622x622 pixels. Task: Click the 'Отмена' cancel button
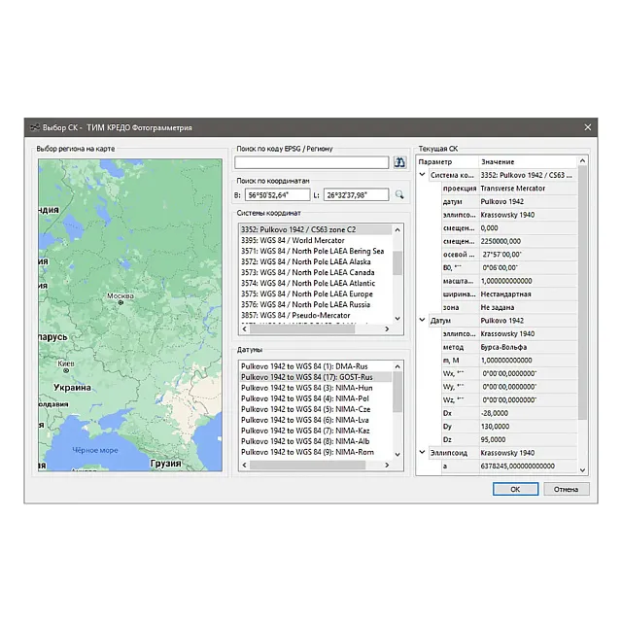(566, 489)
